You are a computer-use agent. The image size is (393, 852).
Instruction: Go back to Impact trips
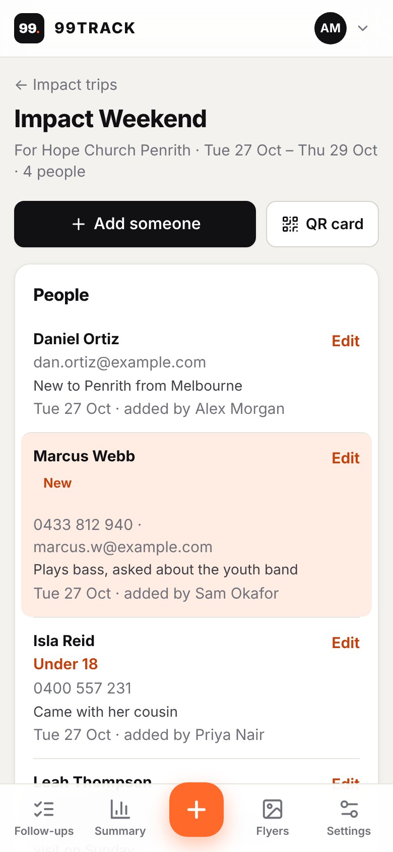click(66, 85)
